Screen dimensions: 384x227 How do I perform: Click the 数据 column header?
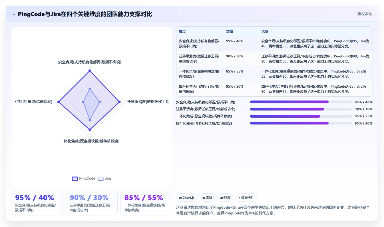click(x=230, y=31)
